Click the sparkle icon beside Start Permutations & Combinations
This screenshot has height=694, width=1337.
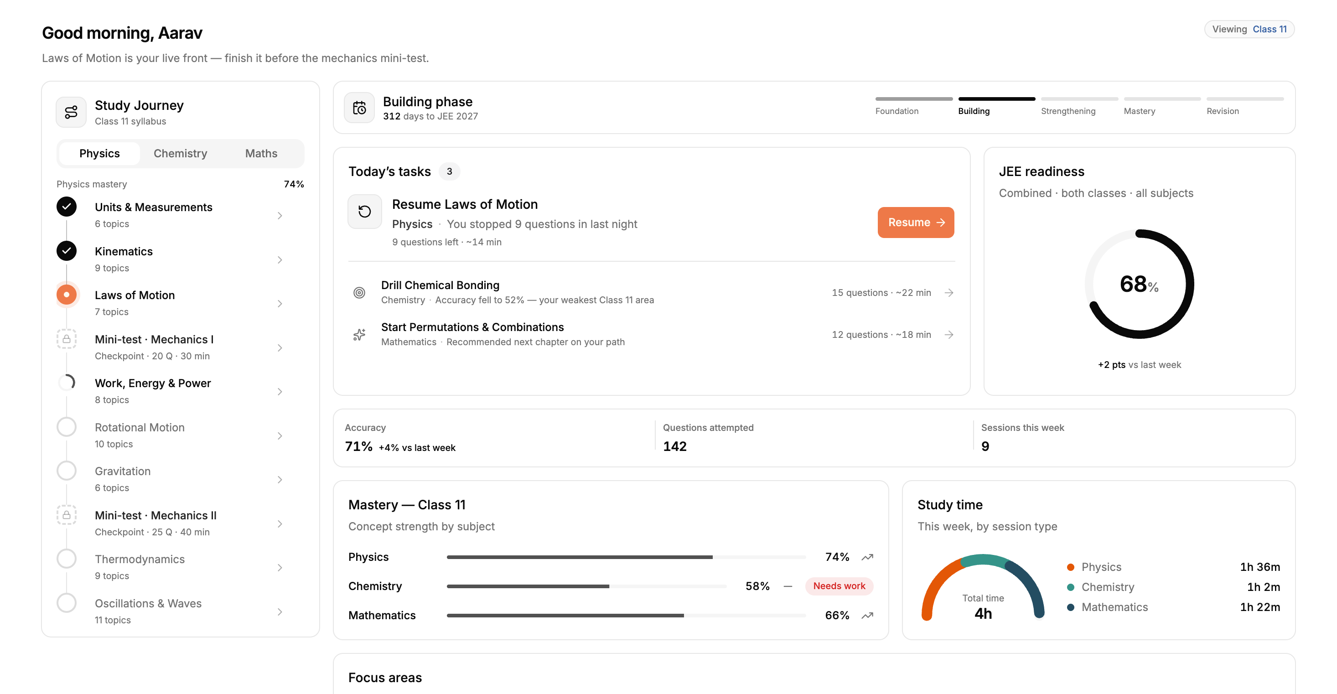coord(359,335)
